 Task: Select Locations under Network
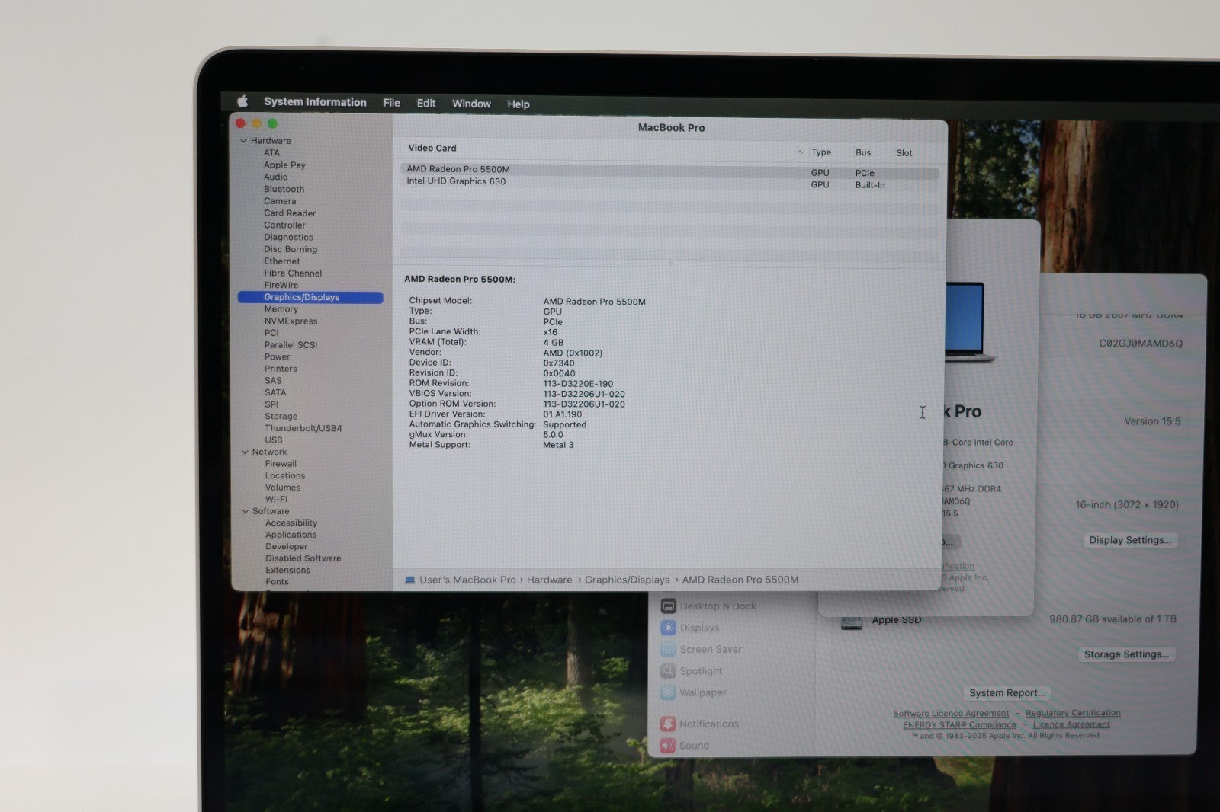point(285,476)
